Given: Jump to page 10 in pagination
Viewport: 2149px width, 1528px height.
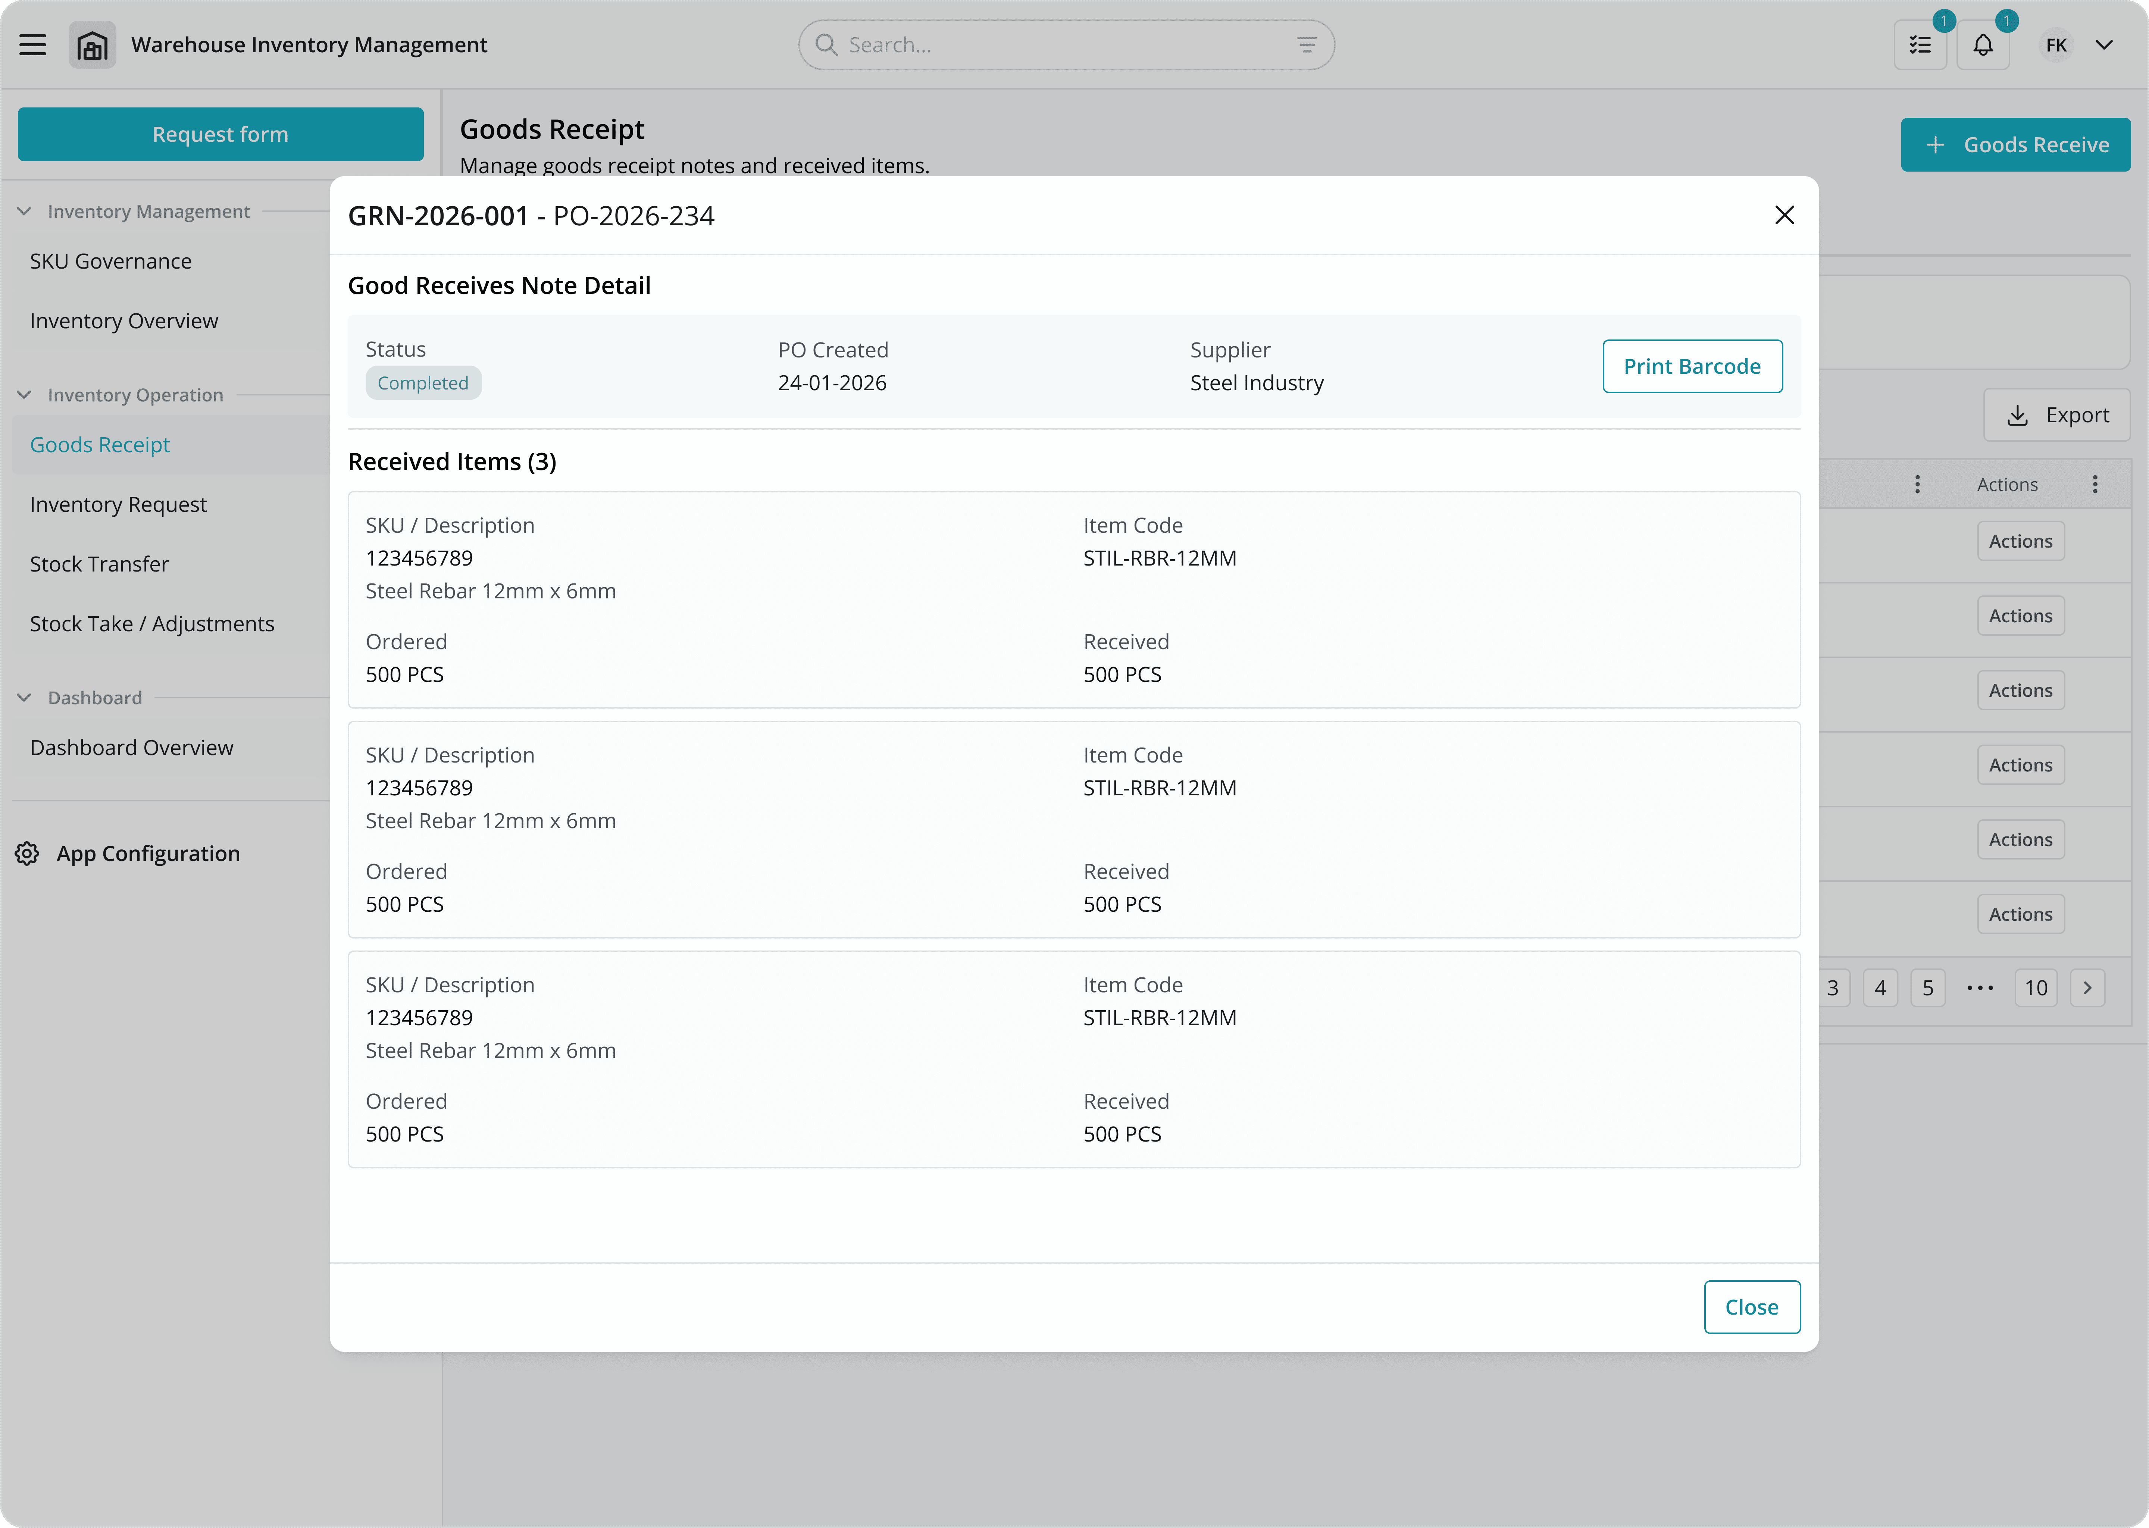Looking at the screenshot, I should (2035, 988).
